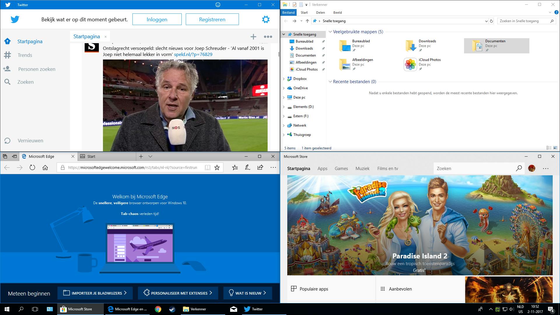The height and width of the screenshot is (315, 560).
Task: Open Chrome from the taskbar
Action: tap(158, 309)
